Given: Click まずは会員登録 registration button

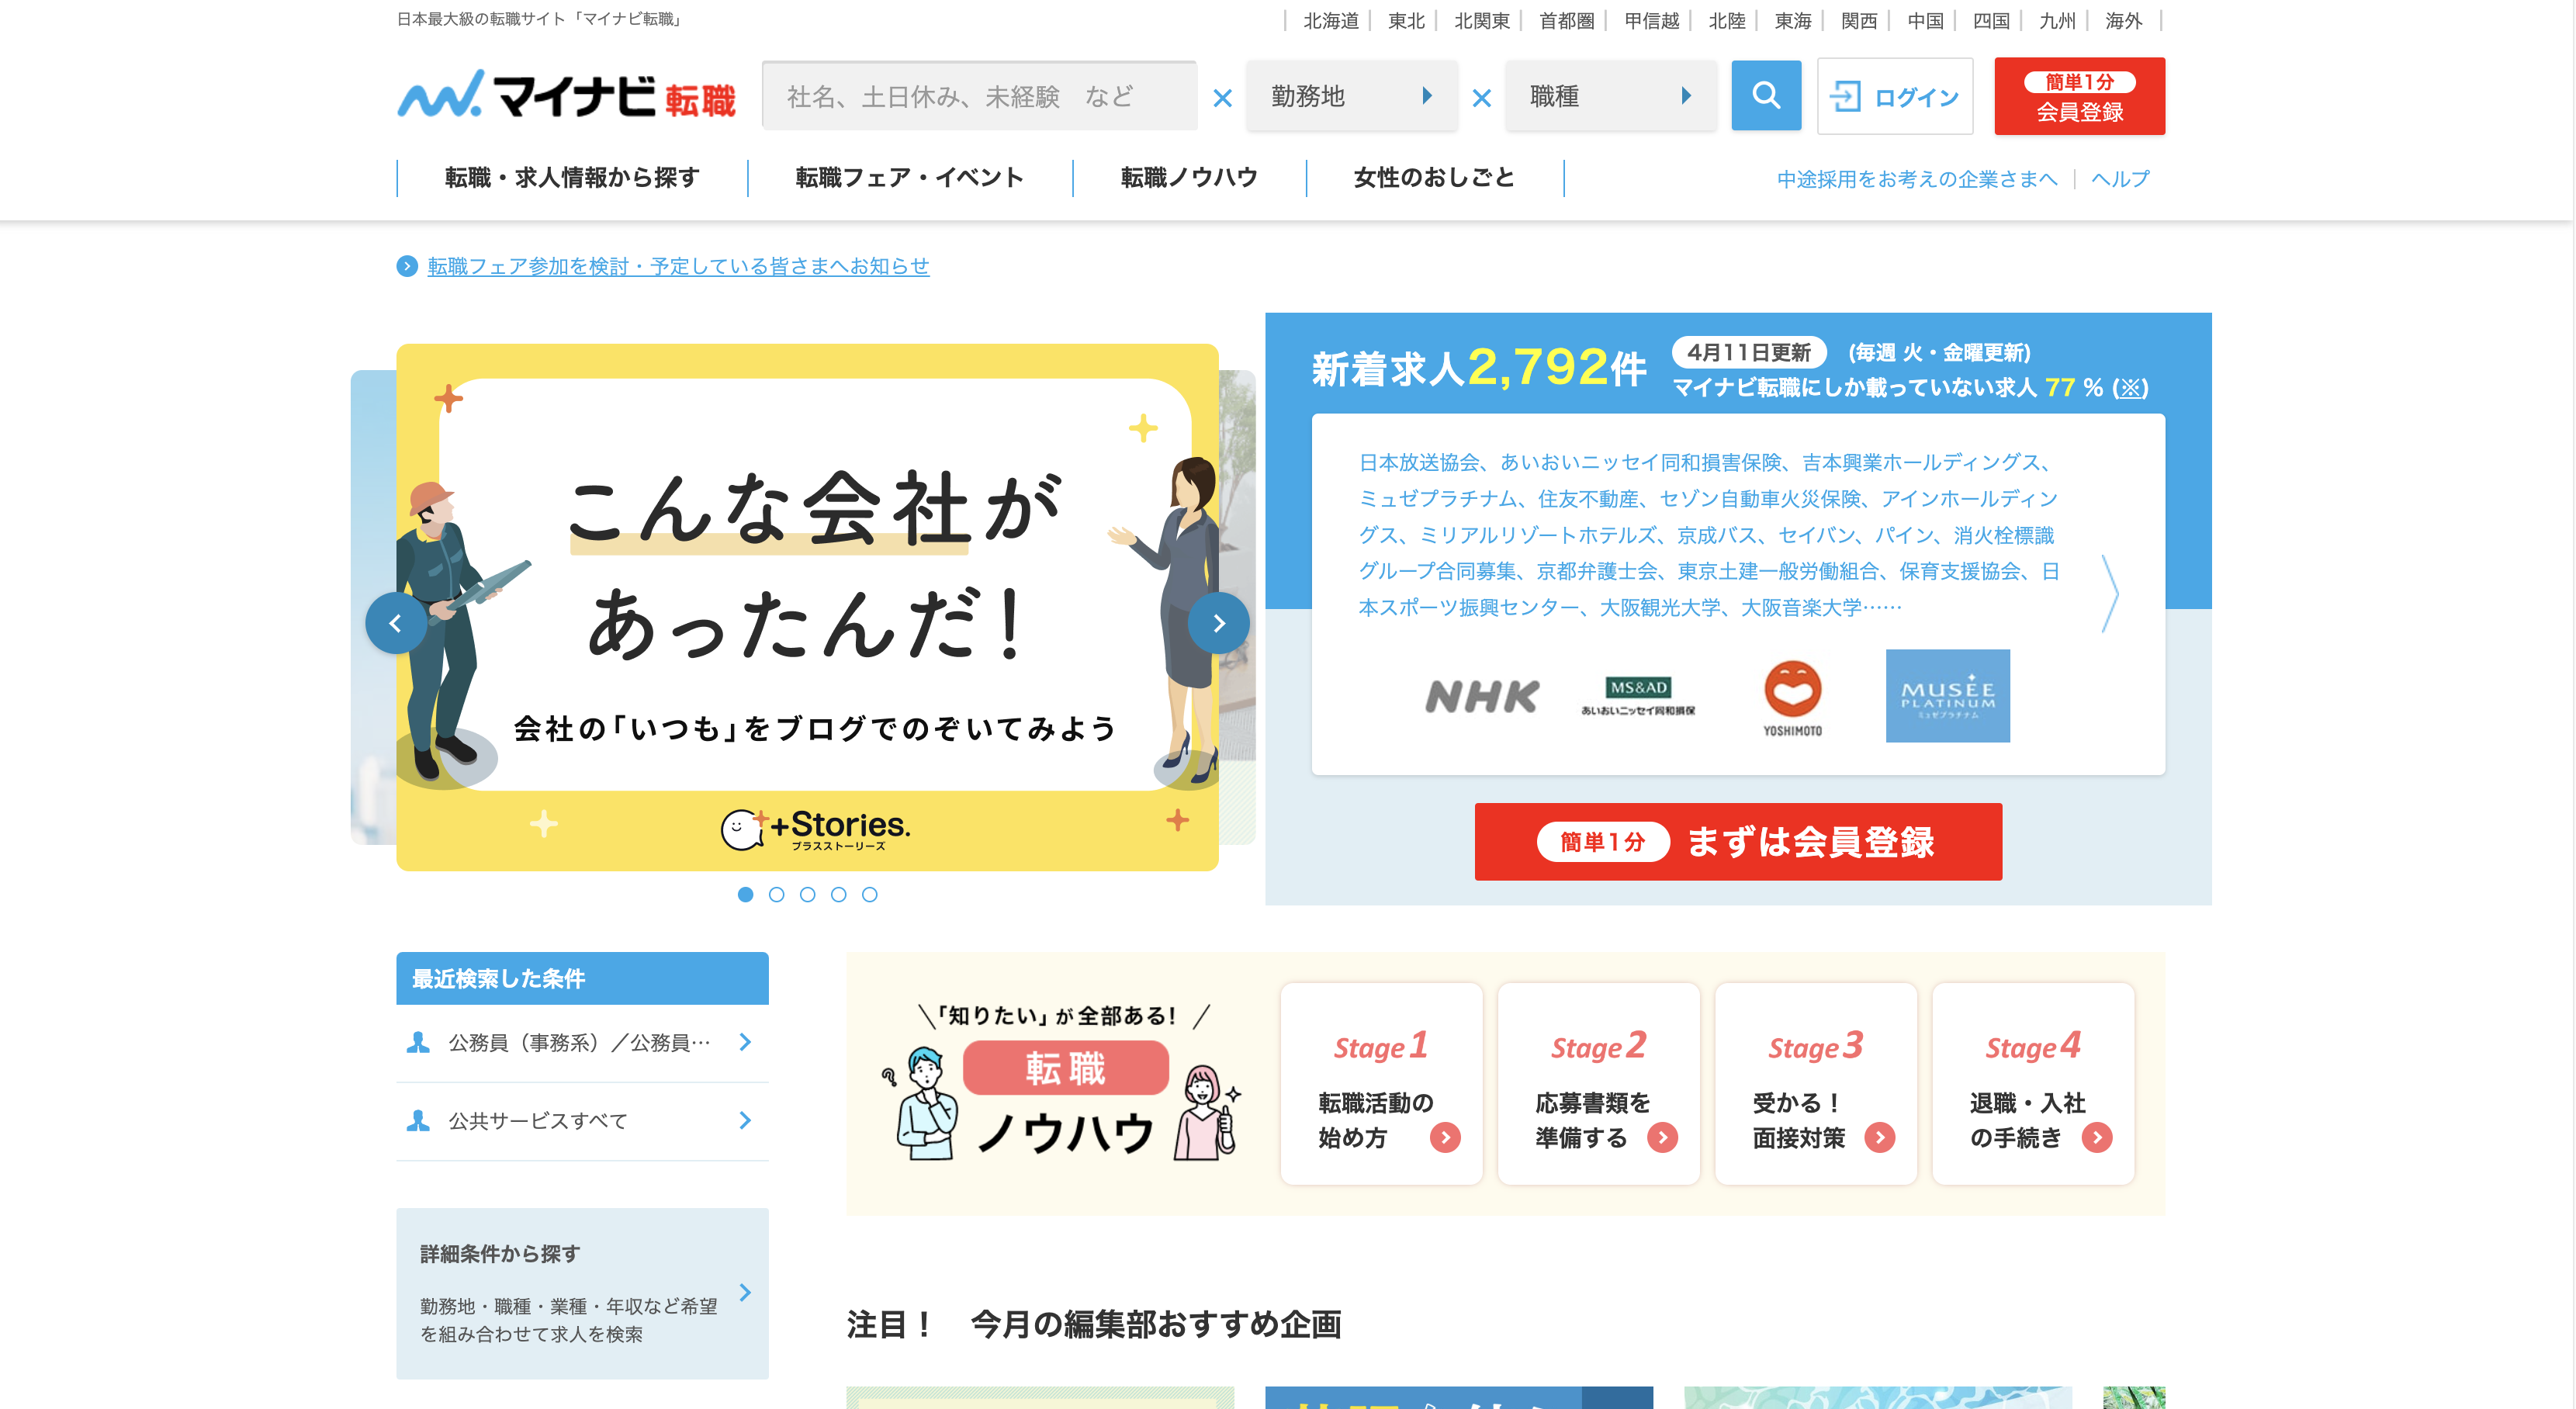Looking at the screenshot, I should tap(1739, 842).
